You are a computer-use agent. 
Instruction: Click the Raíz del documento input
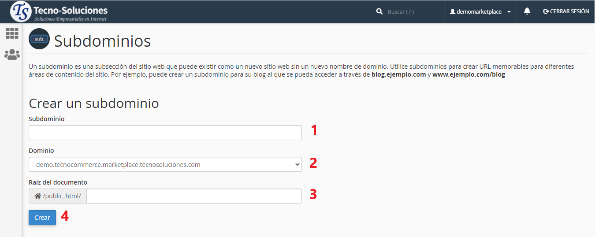coord(194,196)
